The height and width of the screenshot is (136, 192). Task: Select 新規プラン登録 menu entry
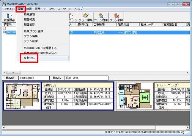click(33, 31)
